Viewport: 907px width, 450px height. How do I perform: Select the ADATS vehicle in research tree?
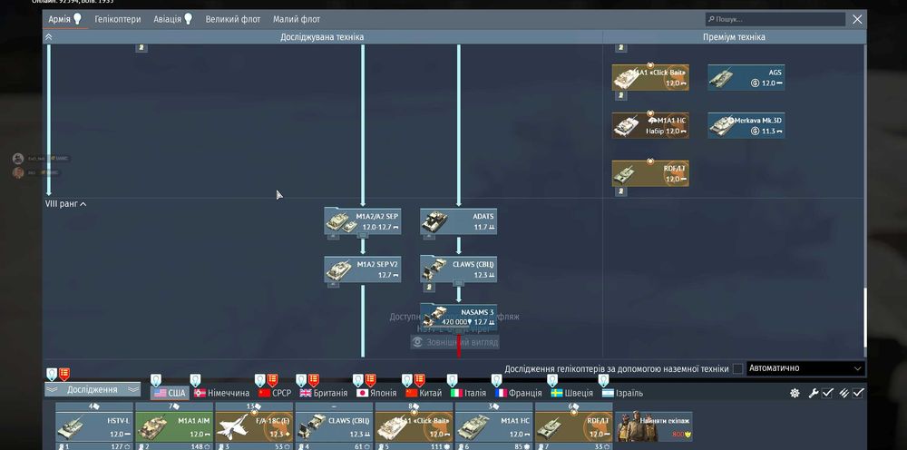click(x=459, y=222)
